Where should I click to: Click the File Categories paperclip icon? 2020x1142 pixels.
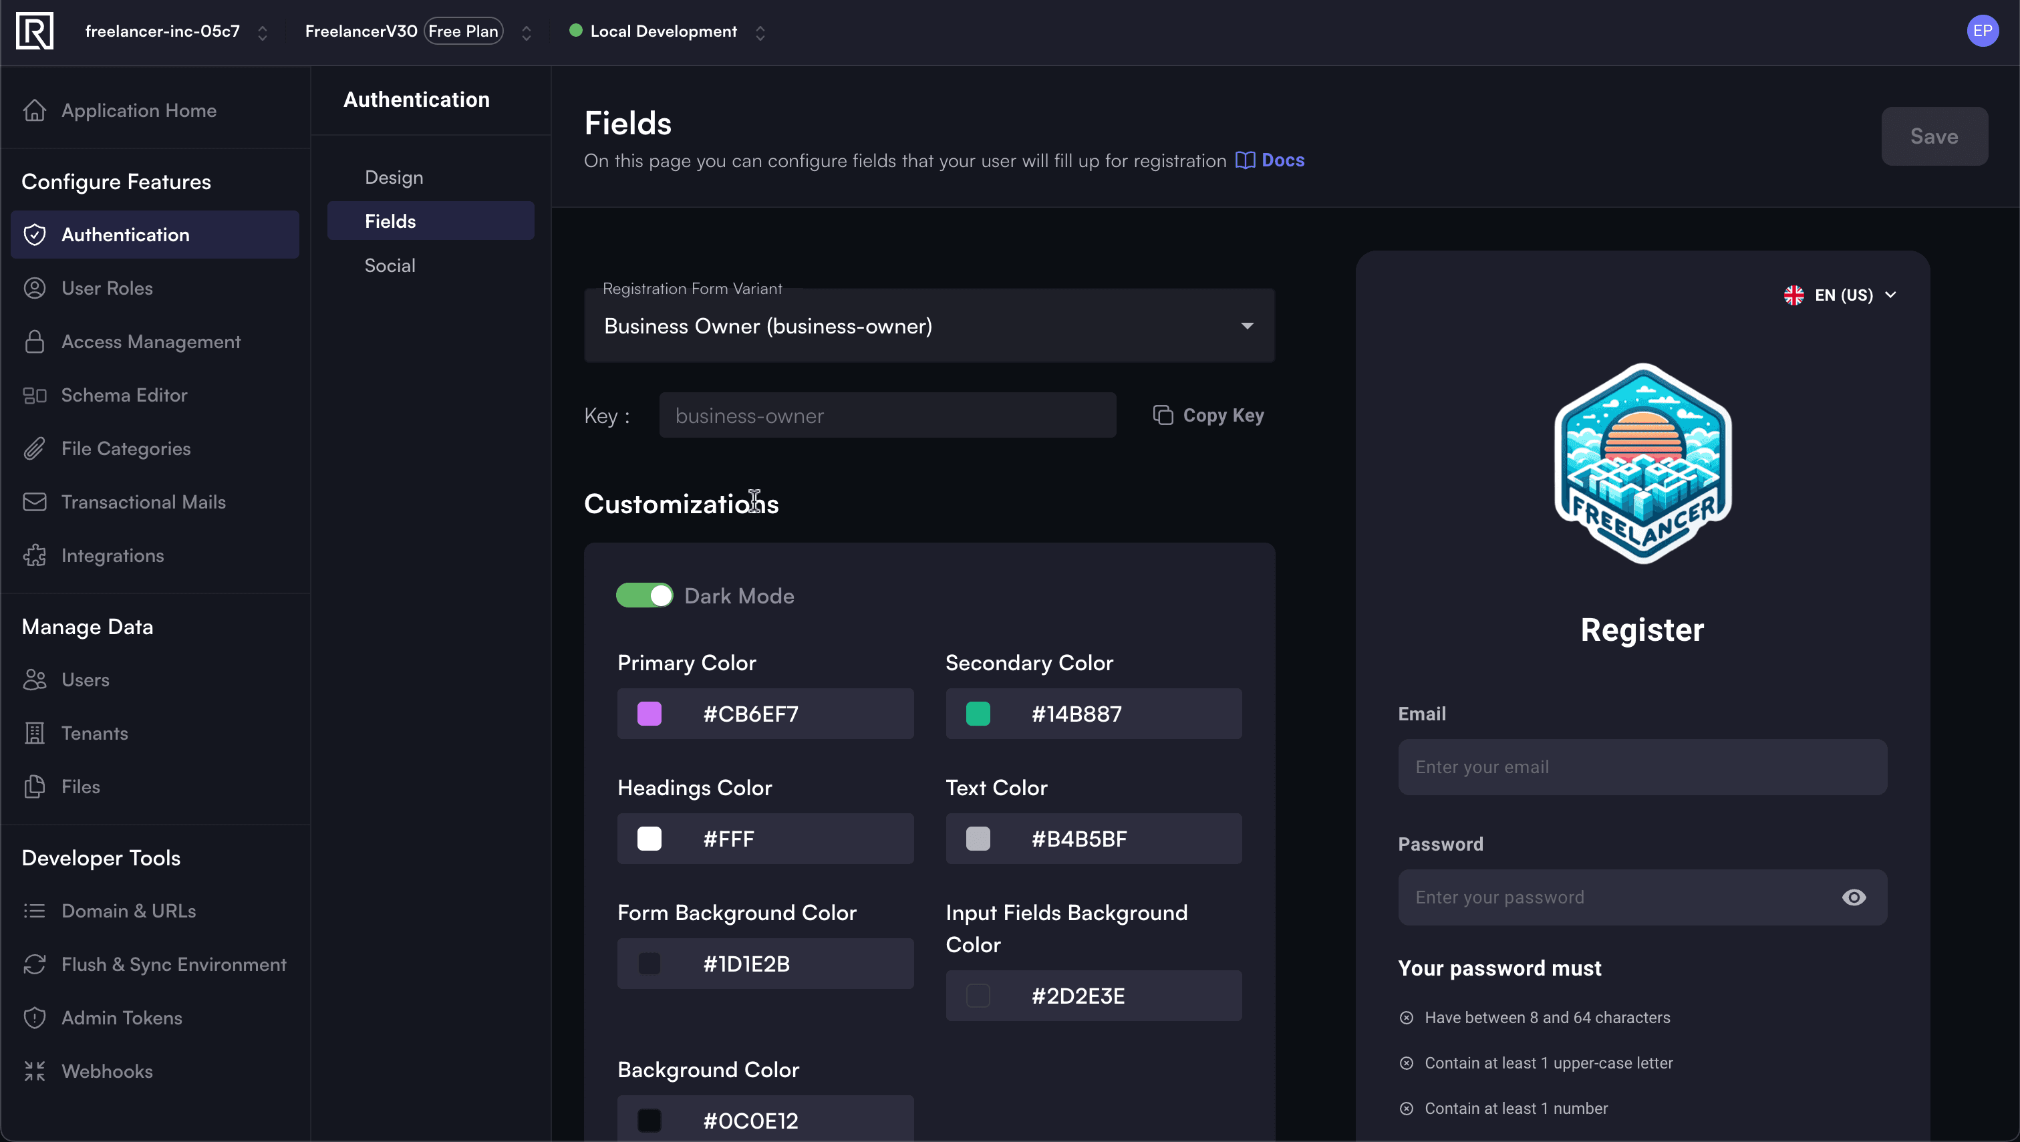pos(35,448)
